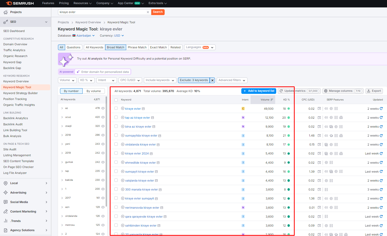This screenshot has width=387, height=236.
Task: Click 'Total volume: 395,870' summary text
Action: pos(159,91)
